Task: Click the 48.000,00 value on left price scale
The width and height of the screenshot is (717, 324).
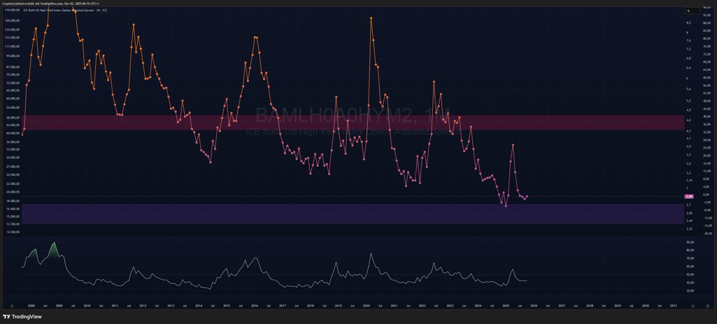Action: click(13, 117)
